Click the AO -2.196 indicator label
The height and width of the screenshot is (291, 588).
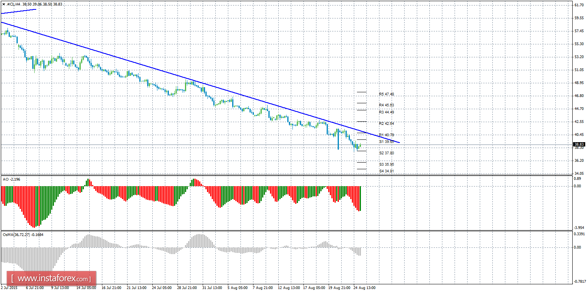point(11,179)
